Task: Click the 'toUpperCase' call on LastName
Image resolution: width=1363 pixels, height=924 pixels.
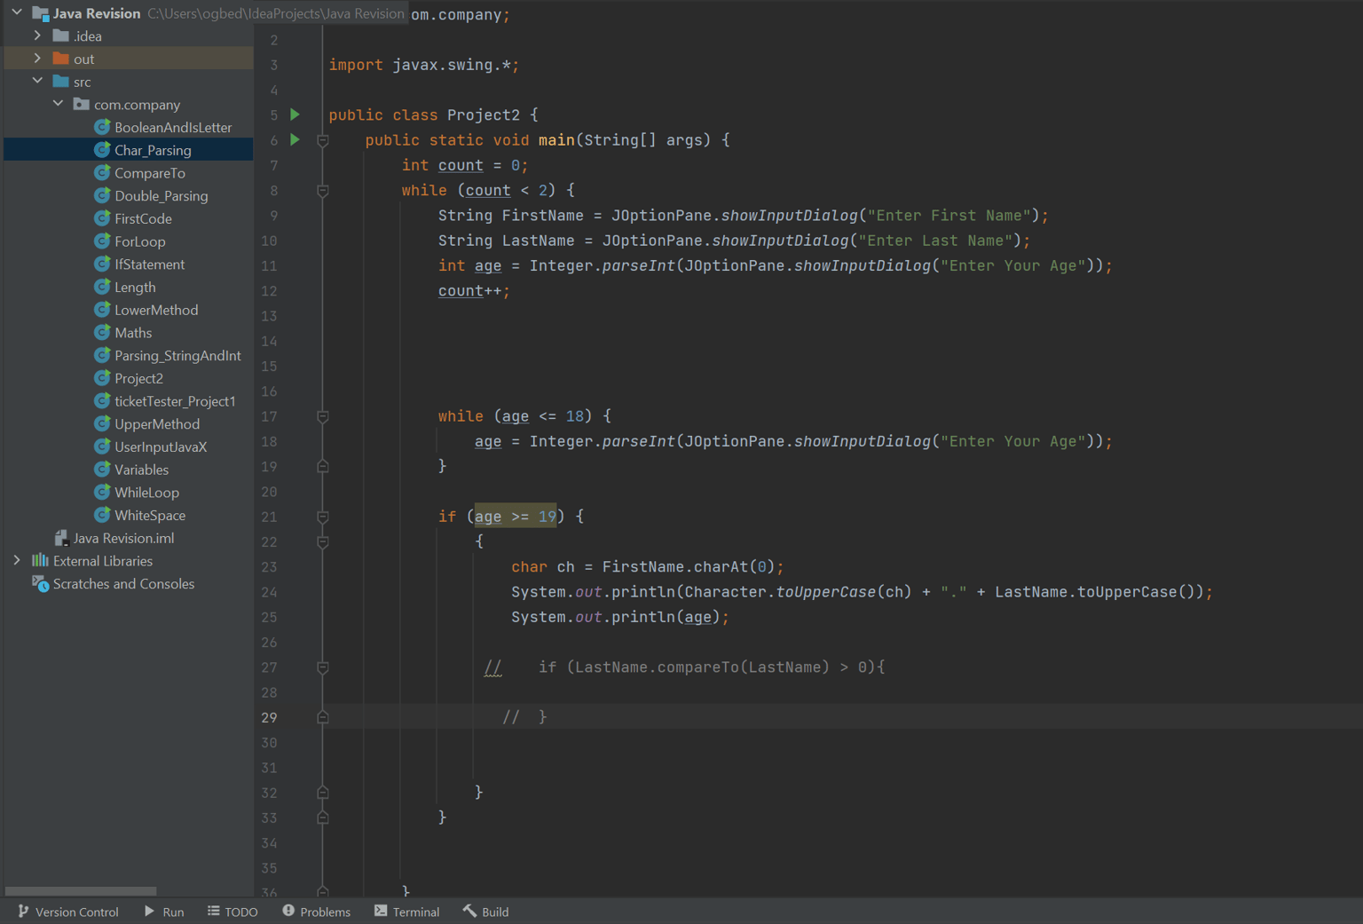Action: [x=1126, y=592]
